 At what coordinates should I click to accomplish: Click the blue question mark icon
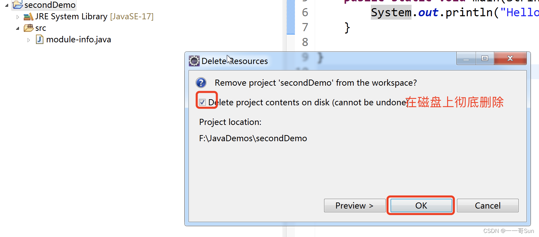pyautogui.click(x=201, y=83)
